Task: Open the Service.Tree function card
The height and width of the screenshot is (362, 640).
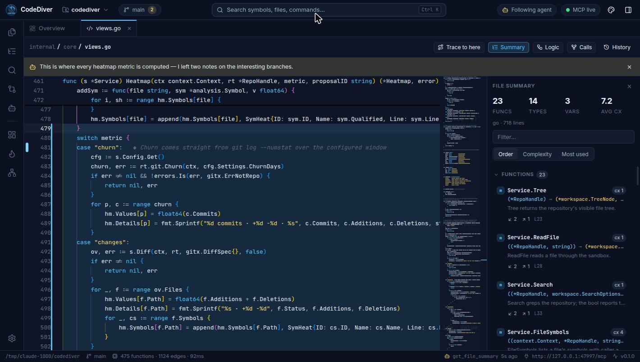Action: 562,204
